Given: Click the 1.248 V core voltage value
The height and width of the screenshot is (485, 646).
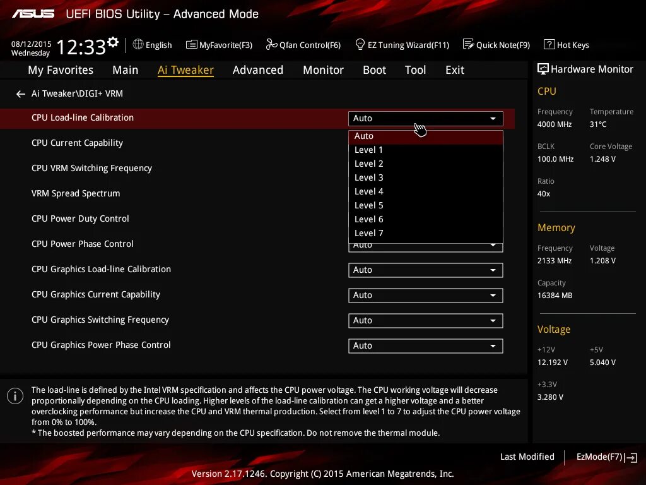Looking at the screenshot, I should pyautogui.click(x=602, y=159).
